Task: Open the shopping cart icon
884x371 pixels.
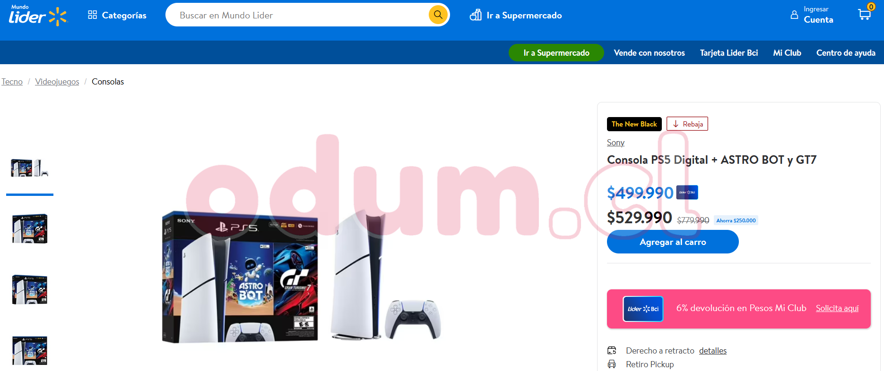Action: (x=865, y=14)
